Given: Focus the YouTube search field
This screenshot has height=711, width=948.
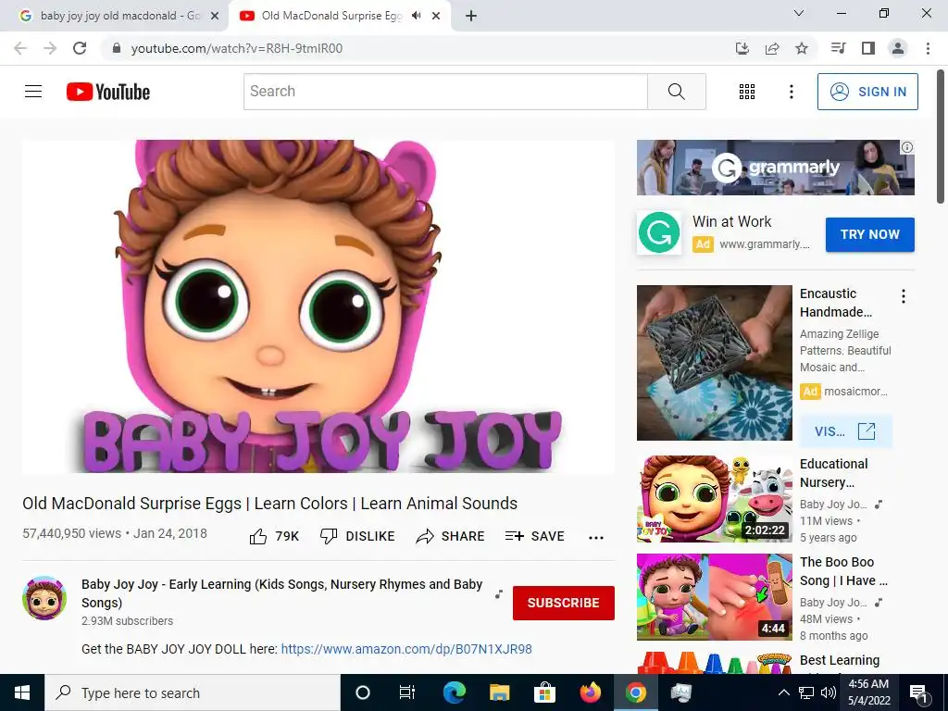Looking at the screenshot, I should (445, 92).
